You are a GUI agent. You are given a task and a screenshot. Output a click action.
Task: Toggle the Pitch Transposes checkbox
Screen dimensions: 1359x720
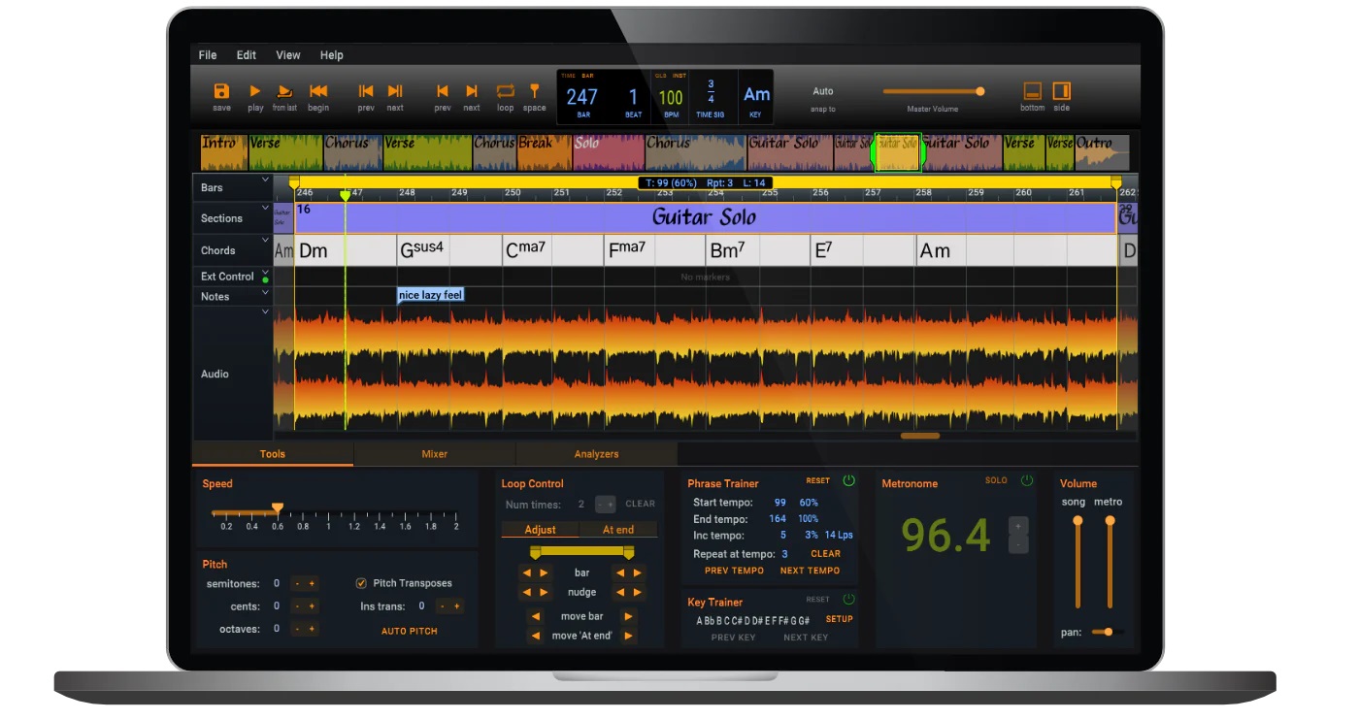(361, 583)
